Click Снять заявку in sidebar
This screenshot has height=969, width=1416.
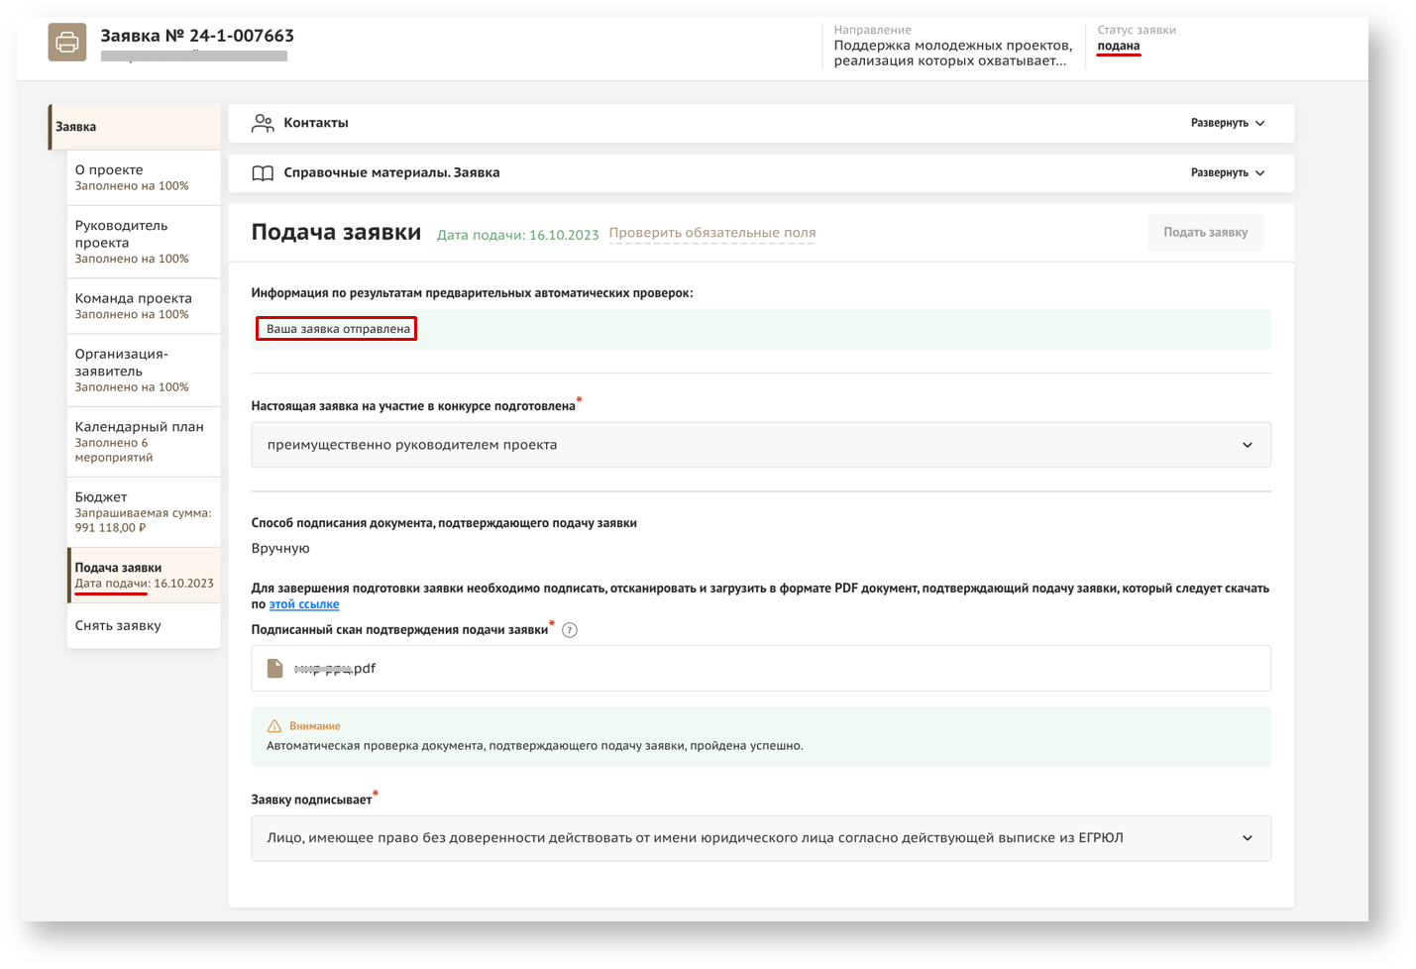119,626
